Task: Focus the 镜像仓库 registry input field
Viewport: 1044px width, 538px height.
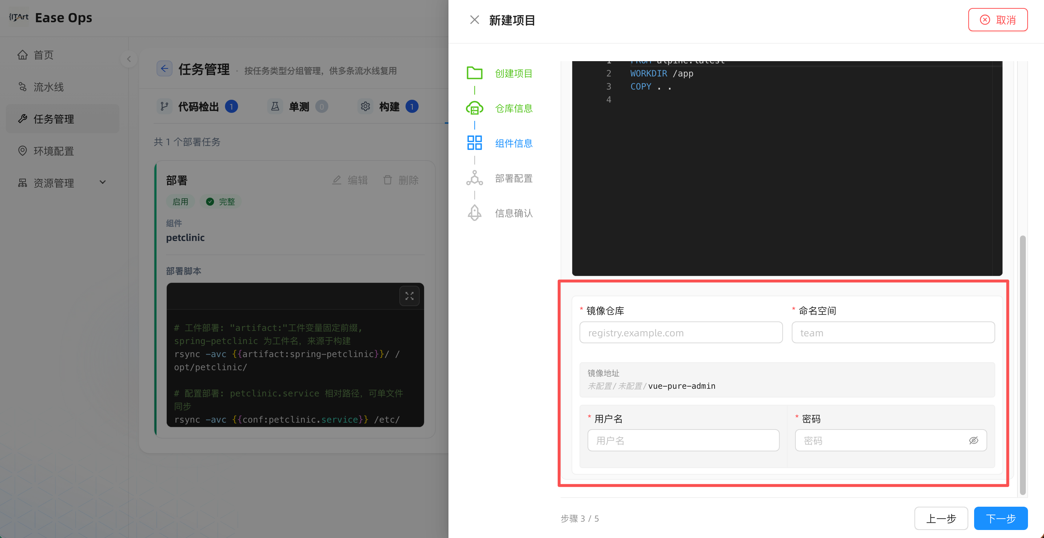Action: coord(681,333)
